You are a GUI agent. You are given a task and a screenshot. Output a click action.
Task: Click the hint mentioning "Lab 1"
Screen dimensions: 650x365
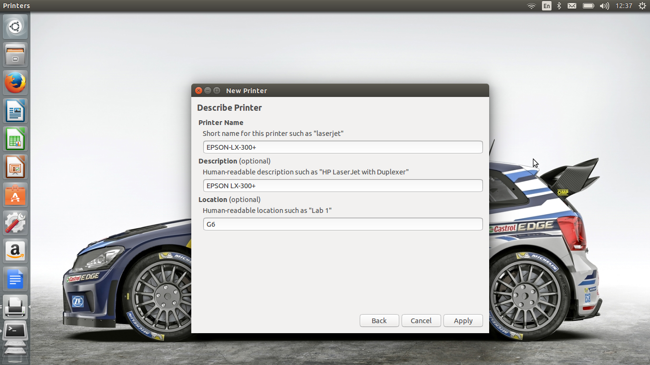pos(267,211)
